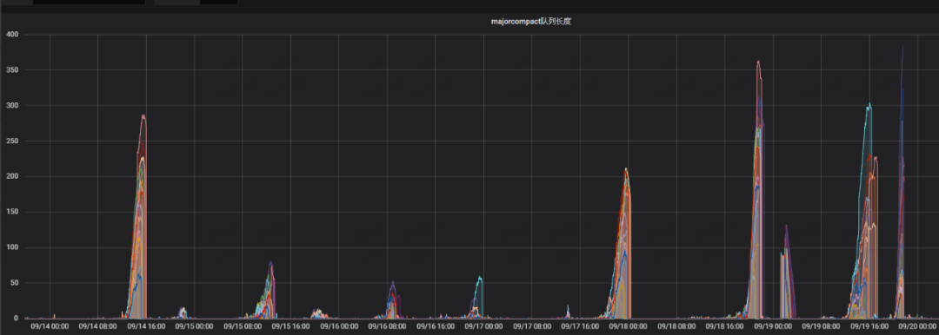
Task: Click the purple peak after 09/15 08:00
Action: (270, 263)
